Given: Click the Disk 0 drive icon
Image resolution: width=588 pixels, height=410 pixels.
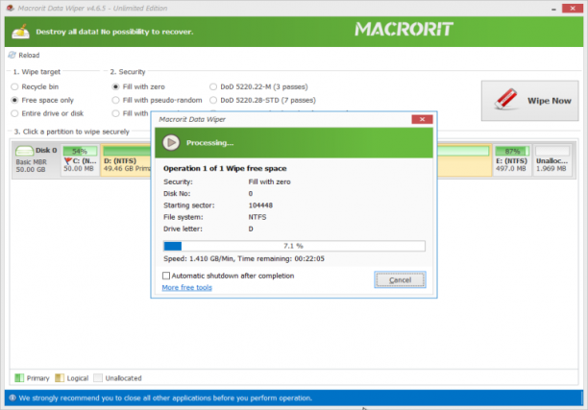Looking at the screenshot, I should [24, 151].
